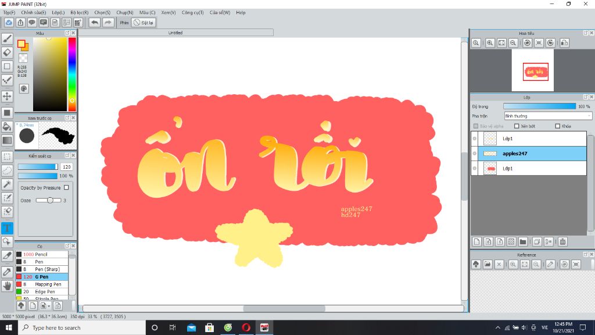595x335 pixels.
Task: Hide the apples247 layer
Action: 475,154
